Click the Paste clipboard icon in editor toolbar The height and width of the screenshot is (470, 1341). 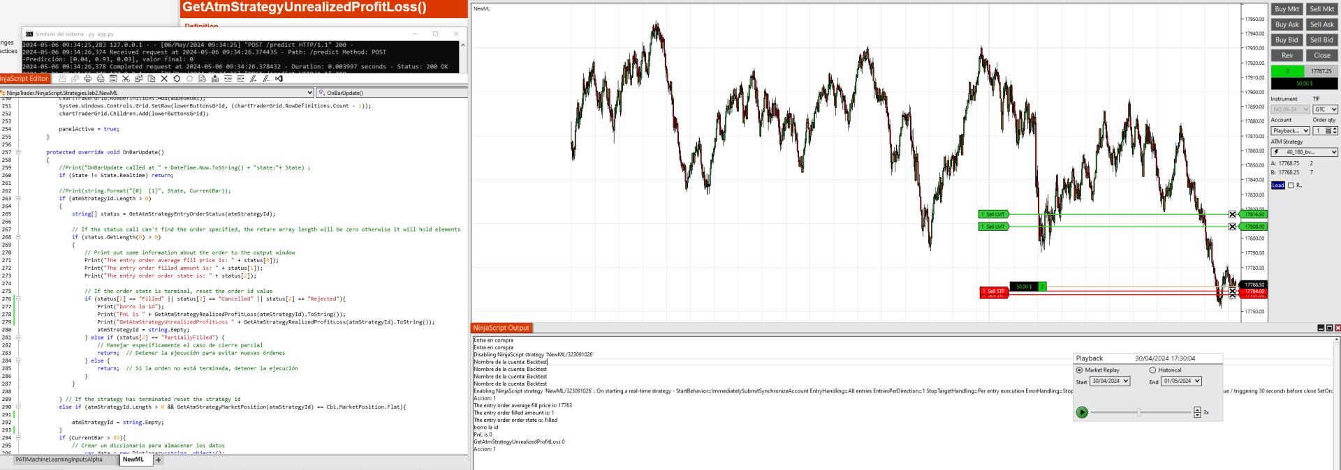point(152,79)
